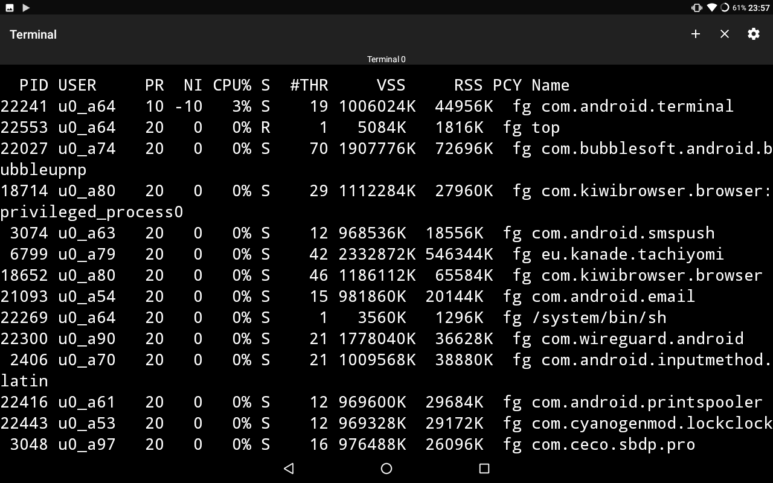
Task: Click the 3% CPU value
Action: [242, 106]
